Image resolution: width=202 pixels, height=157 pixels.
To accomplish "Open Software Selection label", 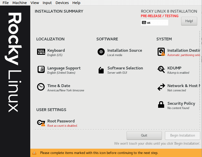I will 125,68.
